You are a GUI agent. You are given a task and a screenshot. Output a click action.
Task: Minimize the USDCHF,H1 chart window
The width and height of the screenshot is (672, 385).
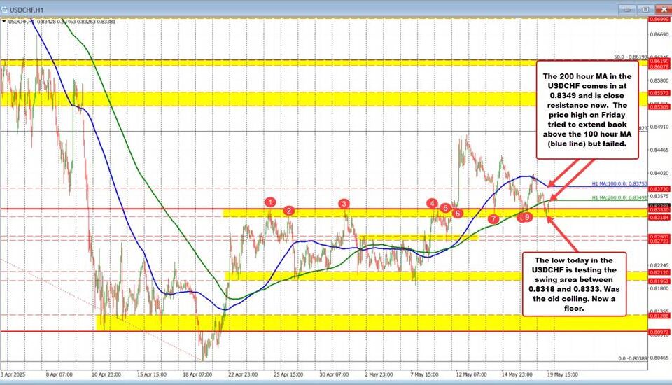pos(626,9)
